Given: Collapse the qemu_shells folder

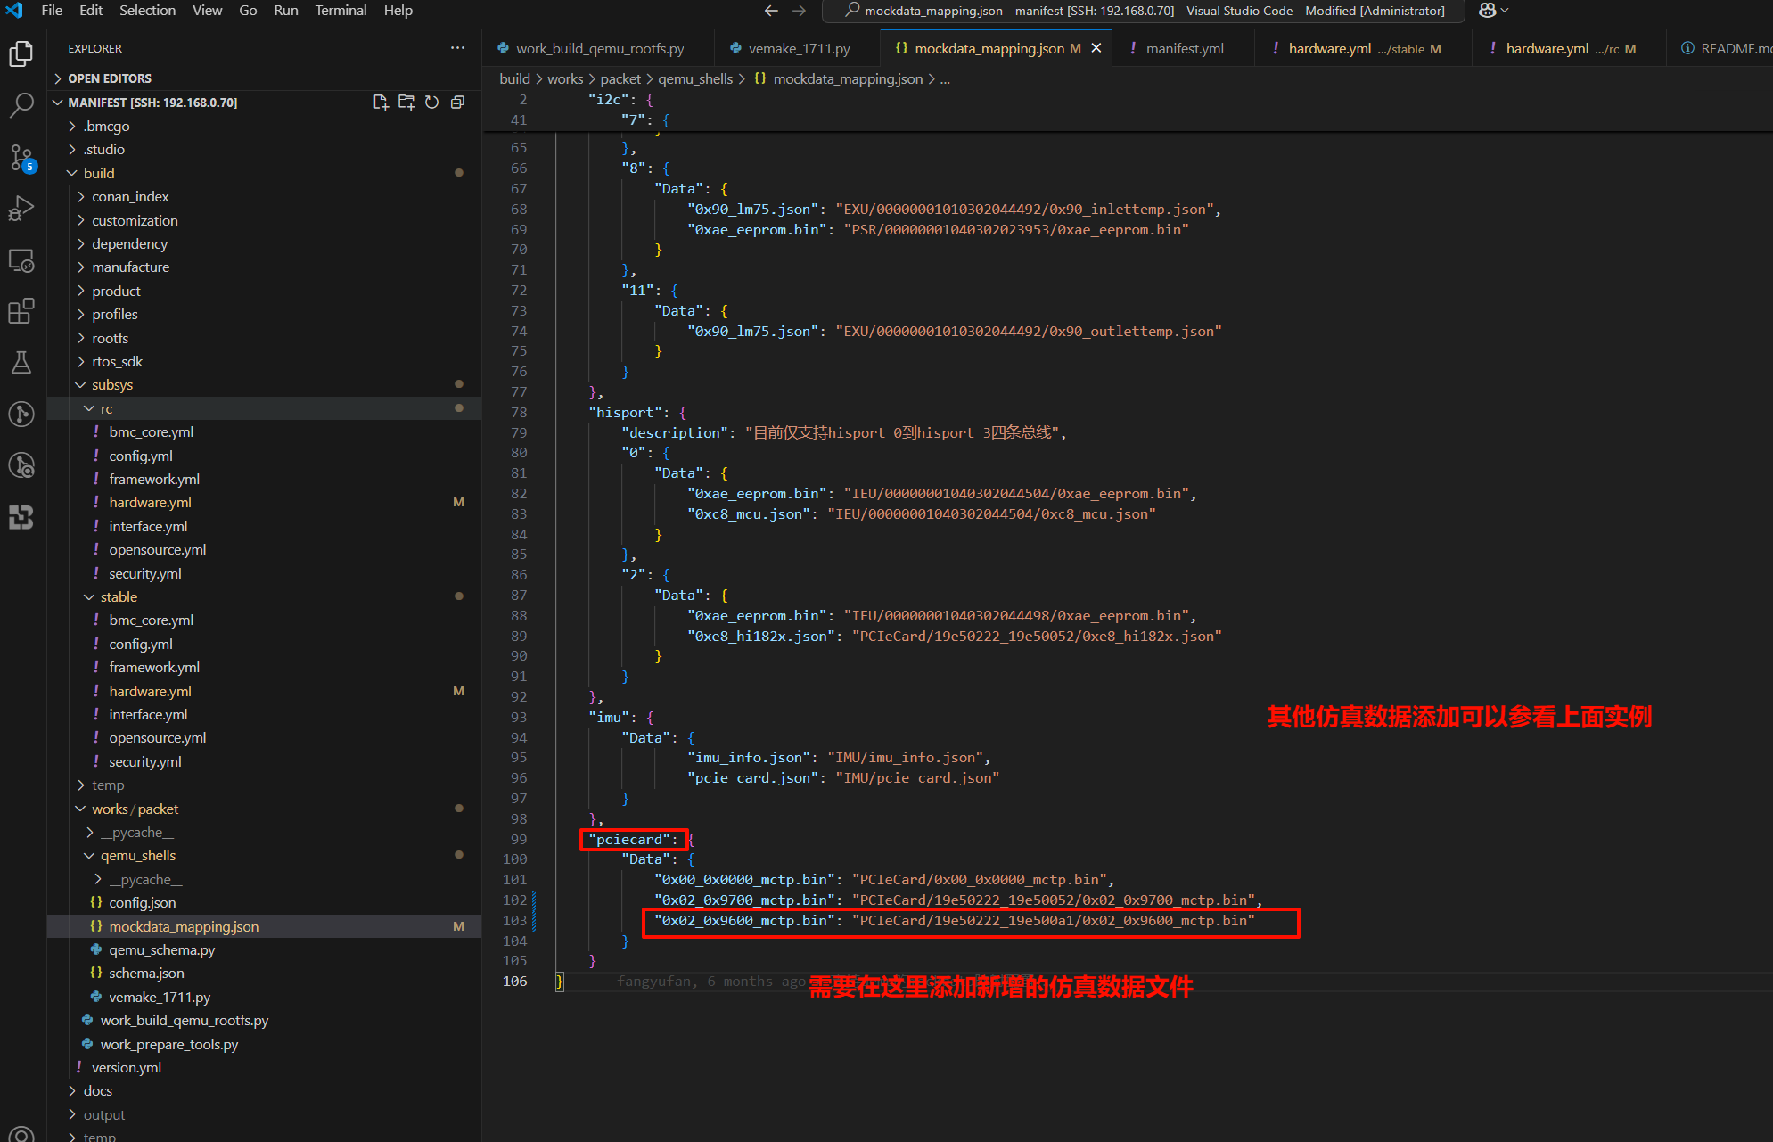Looking at the screenshot, I should pyautogui.click(x=137, y=855).
